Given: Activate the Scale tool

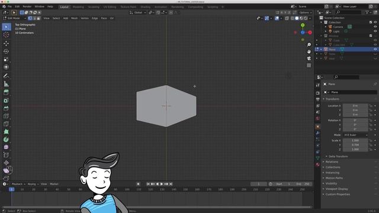Looking at the screenshot, I should coord(7,59).
